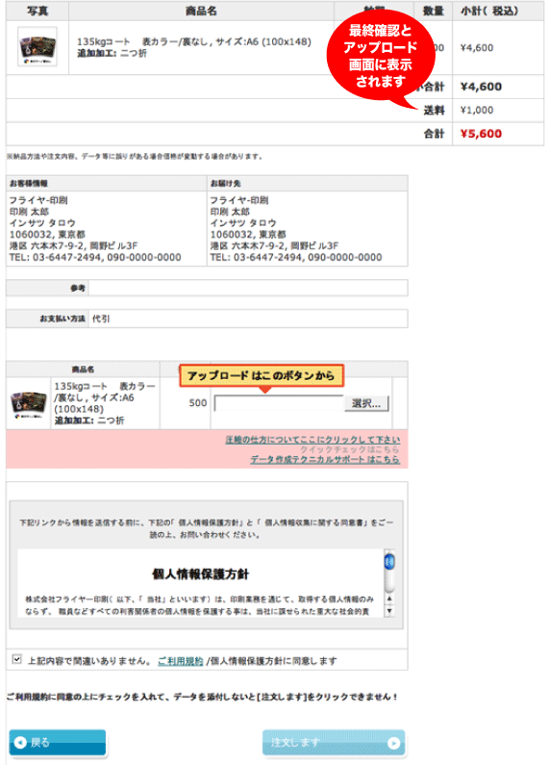Click the 選択... file select button
This screenshot has width=548, height=765.
[366, 403]
